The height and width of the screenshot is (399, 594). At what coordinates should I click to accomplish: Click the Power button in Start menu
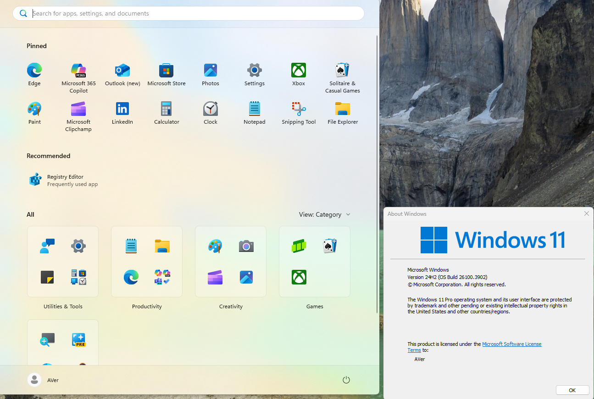[346, 380]
